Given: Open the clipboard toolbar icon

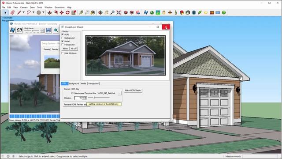Looking at the screenshot, I should (x=164, y=12).
